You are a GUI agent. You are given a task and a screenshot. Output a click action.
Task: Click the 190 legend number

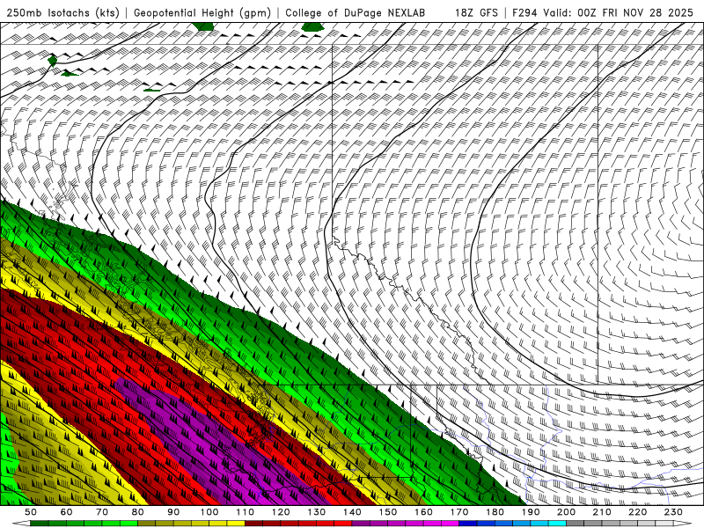(532, 512)
